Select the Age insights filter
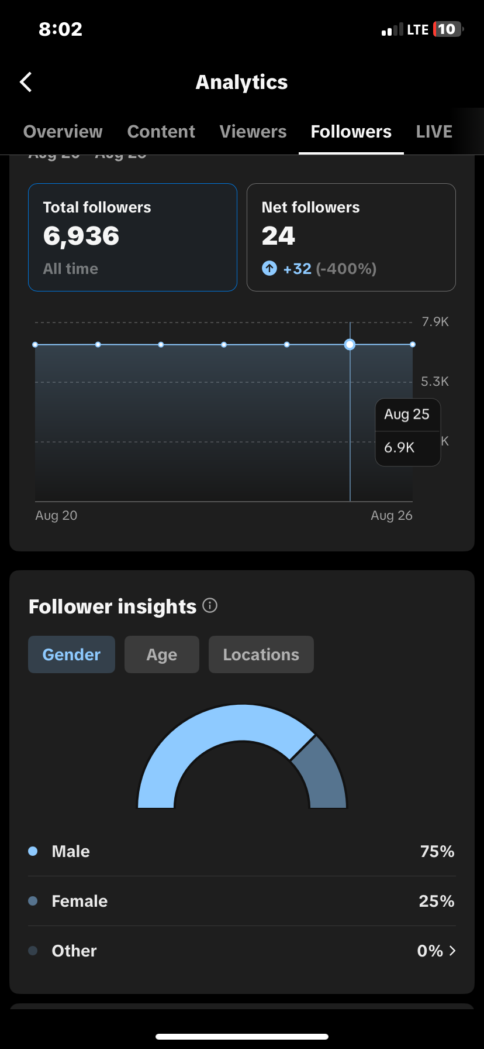484x1049 pixels. 162,654
